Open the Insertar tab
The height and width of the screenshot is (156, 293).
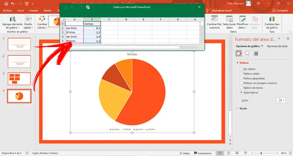[34, 11]
